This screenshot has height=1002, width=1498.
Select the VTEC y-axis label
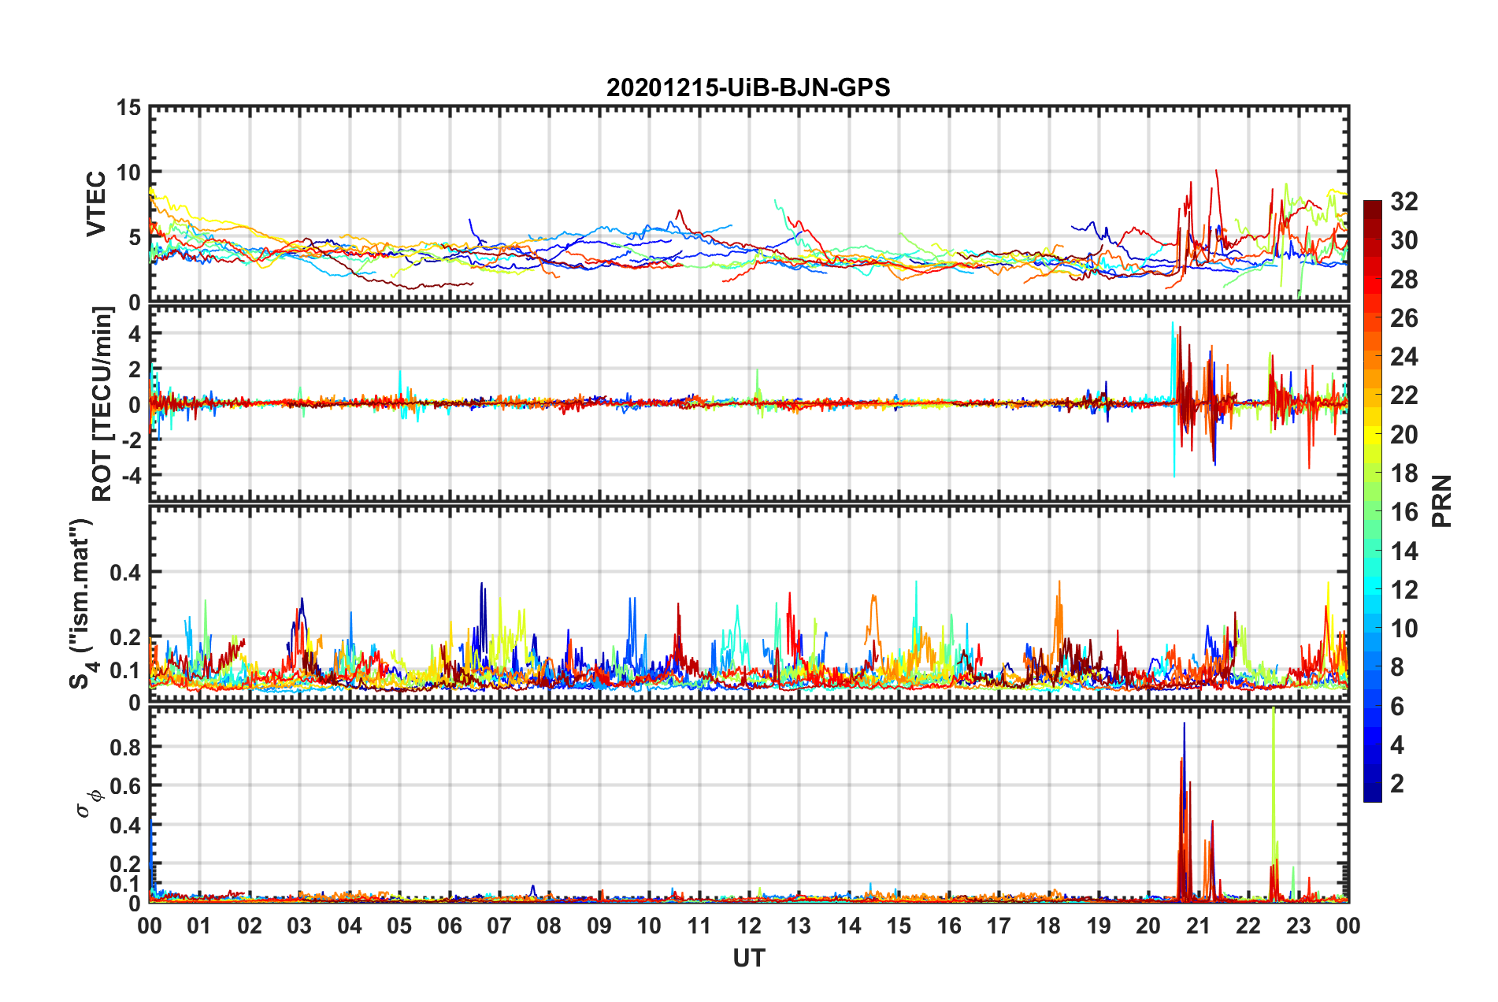(96, 203)
